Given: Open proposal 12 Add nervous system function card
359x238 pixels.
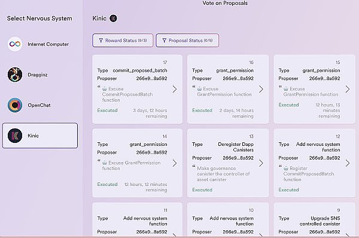Looking at the screenshot, I should [x=314, y=163].
